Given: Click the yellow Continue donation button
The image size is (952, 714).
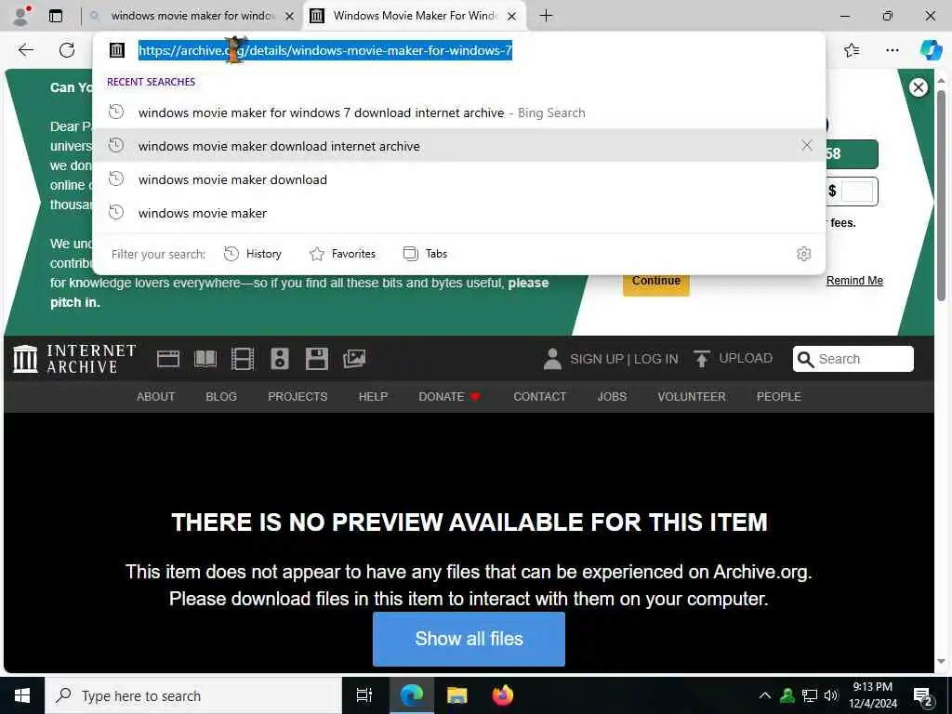Looking at the screenshot, I should point(656,281).
